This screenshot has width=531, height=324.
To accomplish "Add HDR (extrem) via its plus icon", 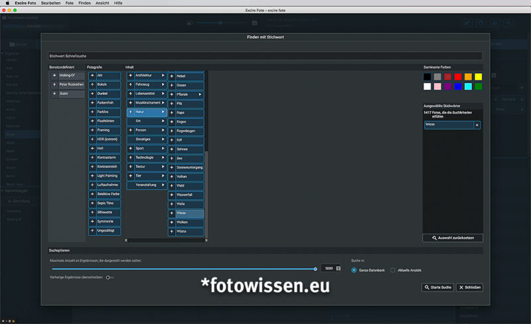I will pos(92,139).
